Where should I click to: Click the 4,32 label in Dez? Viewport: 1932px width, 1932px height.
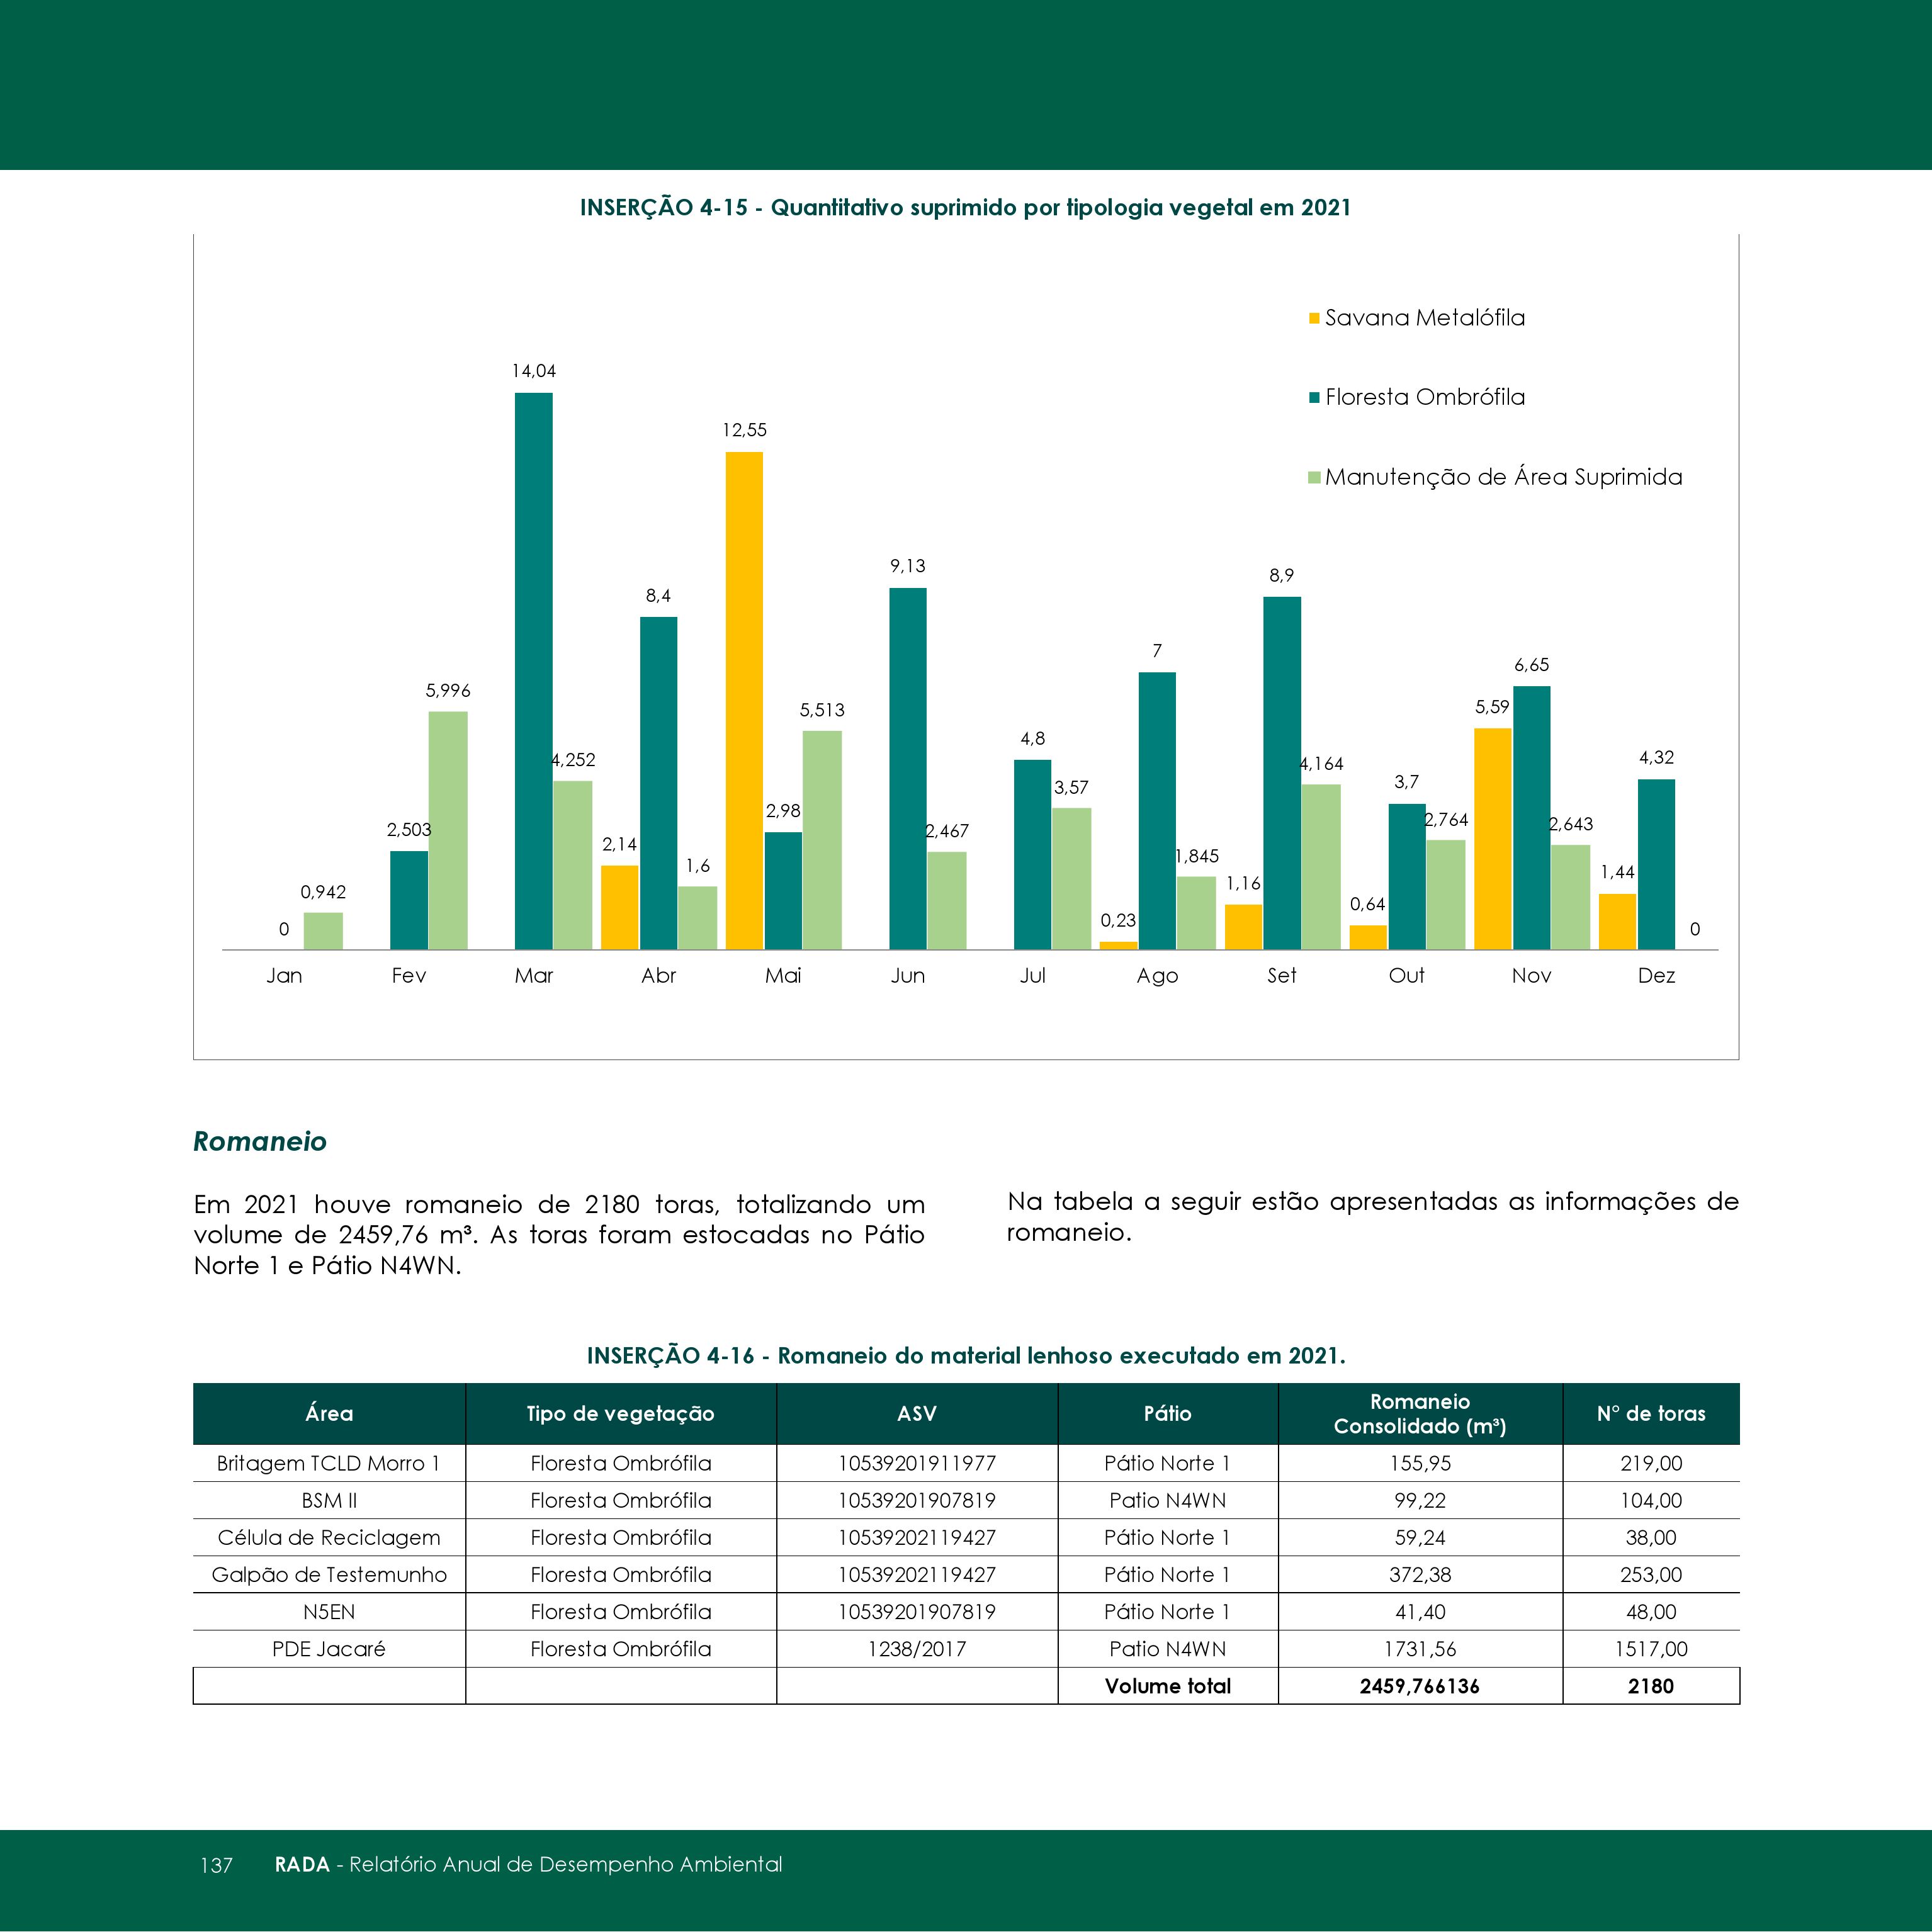click(x=1656, y=758)
